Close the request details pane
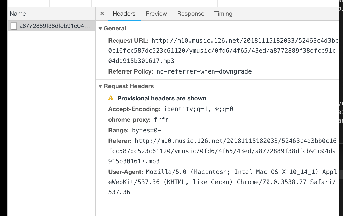The height and width of the screenshot is (216, 343). pos(102,14)
